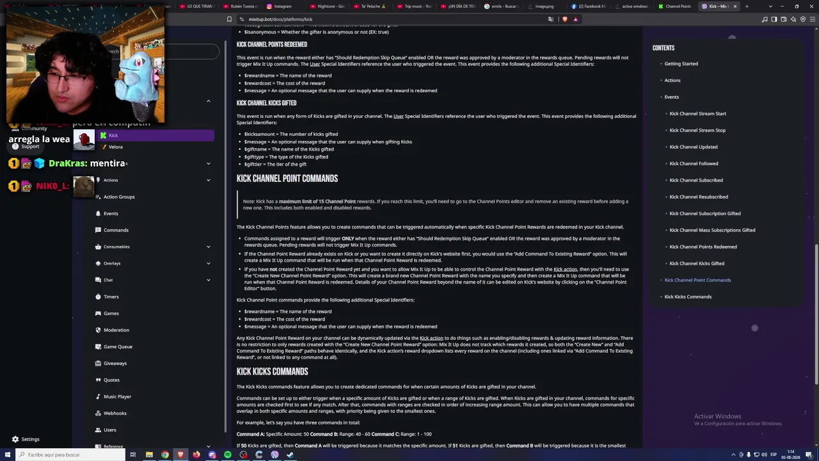Switch to the image.png browser tab
The width and height of the screenshot is (819, 461).
click(x=546, y=6)
